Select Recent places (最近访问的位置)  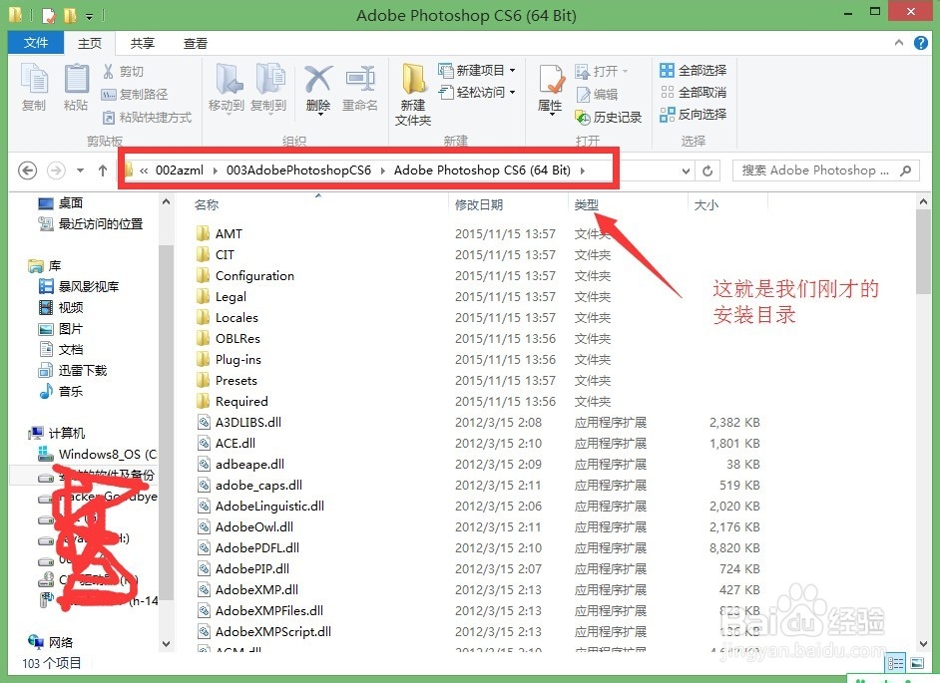pyautogui.click(x=91, y=224)
